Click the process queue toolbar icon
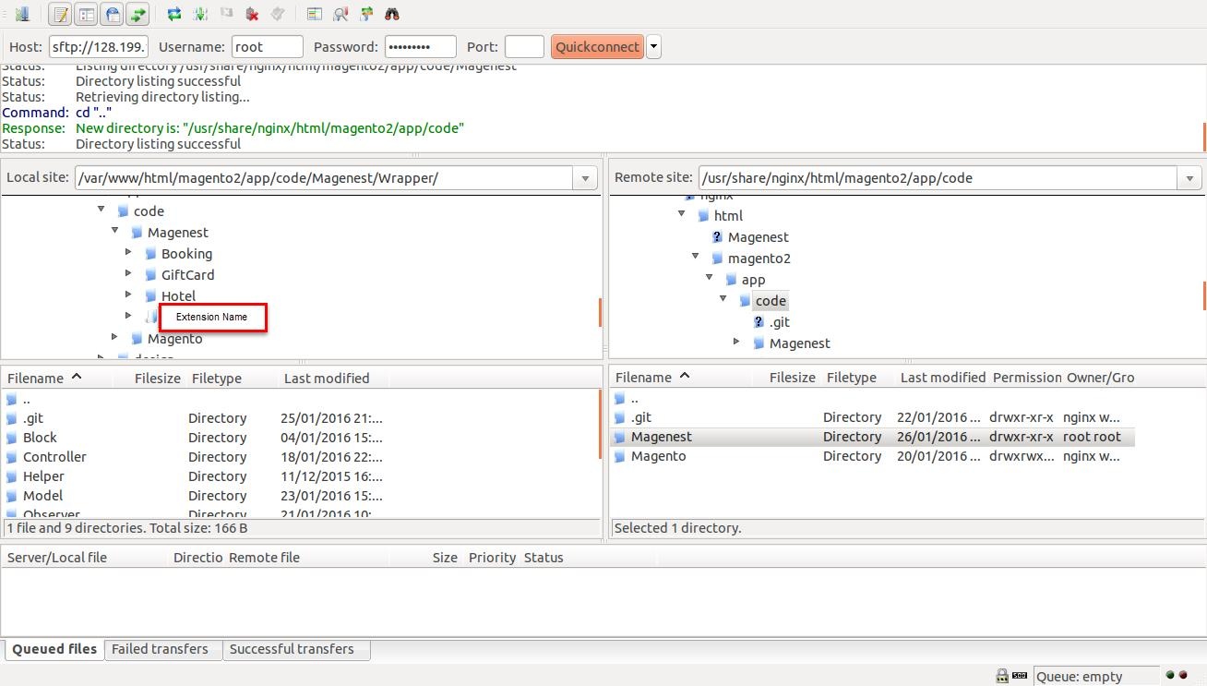 coord(199,14)
